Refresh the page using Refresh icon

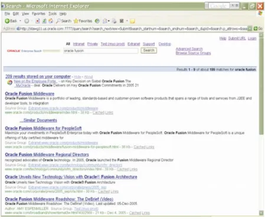44,21
